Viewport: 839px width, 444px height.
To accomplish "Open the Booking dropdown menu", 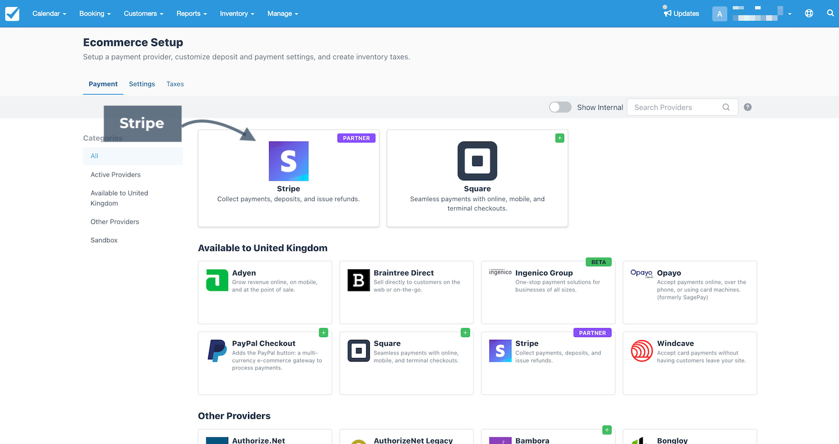I will pos(95,13).
